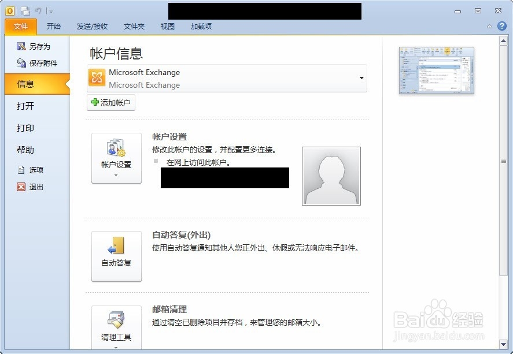
Task: Click the 选项 icon in sidebar
Action: pos(21,170)
